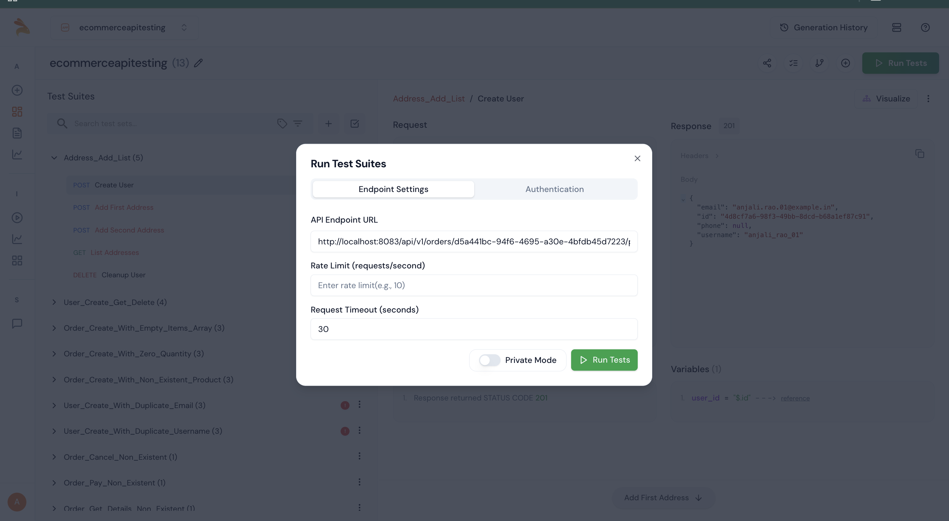Click the green Run Tests button in dialog

[x=604, y=360]
